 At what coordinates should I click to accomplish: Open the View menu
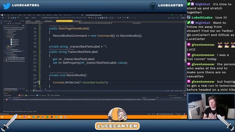12,15
